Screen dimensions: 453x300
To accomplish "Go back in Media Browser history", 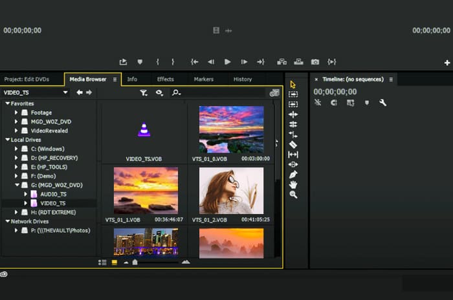I will point(80,92).
